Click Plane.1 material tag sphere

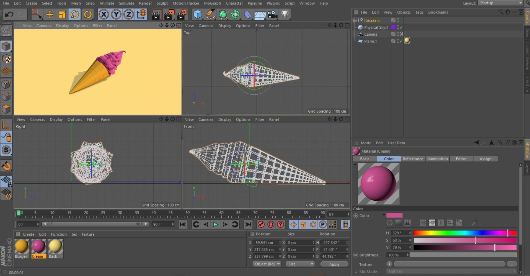point(407,41)
